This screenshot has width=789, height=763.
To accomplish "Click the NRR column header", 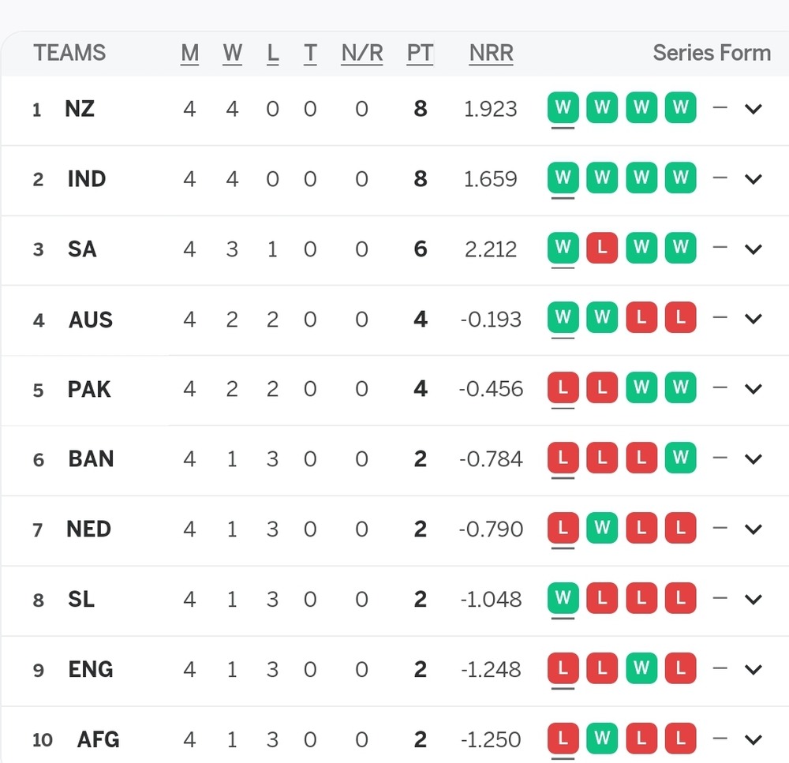I will pyautogui.click(x=491, y=53).
